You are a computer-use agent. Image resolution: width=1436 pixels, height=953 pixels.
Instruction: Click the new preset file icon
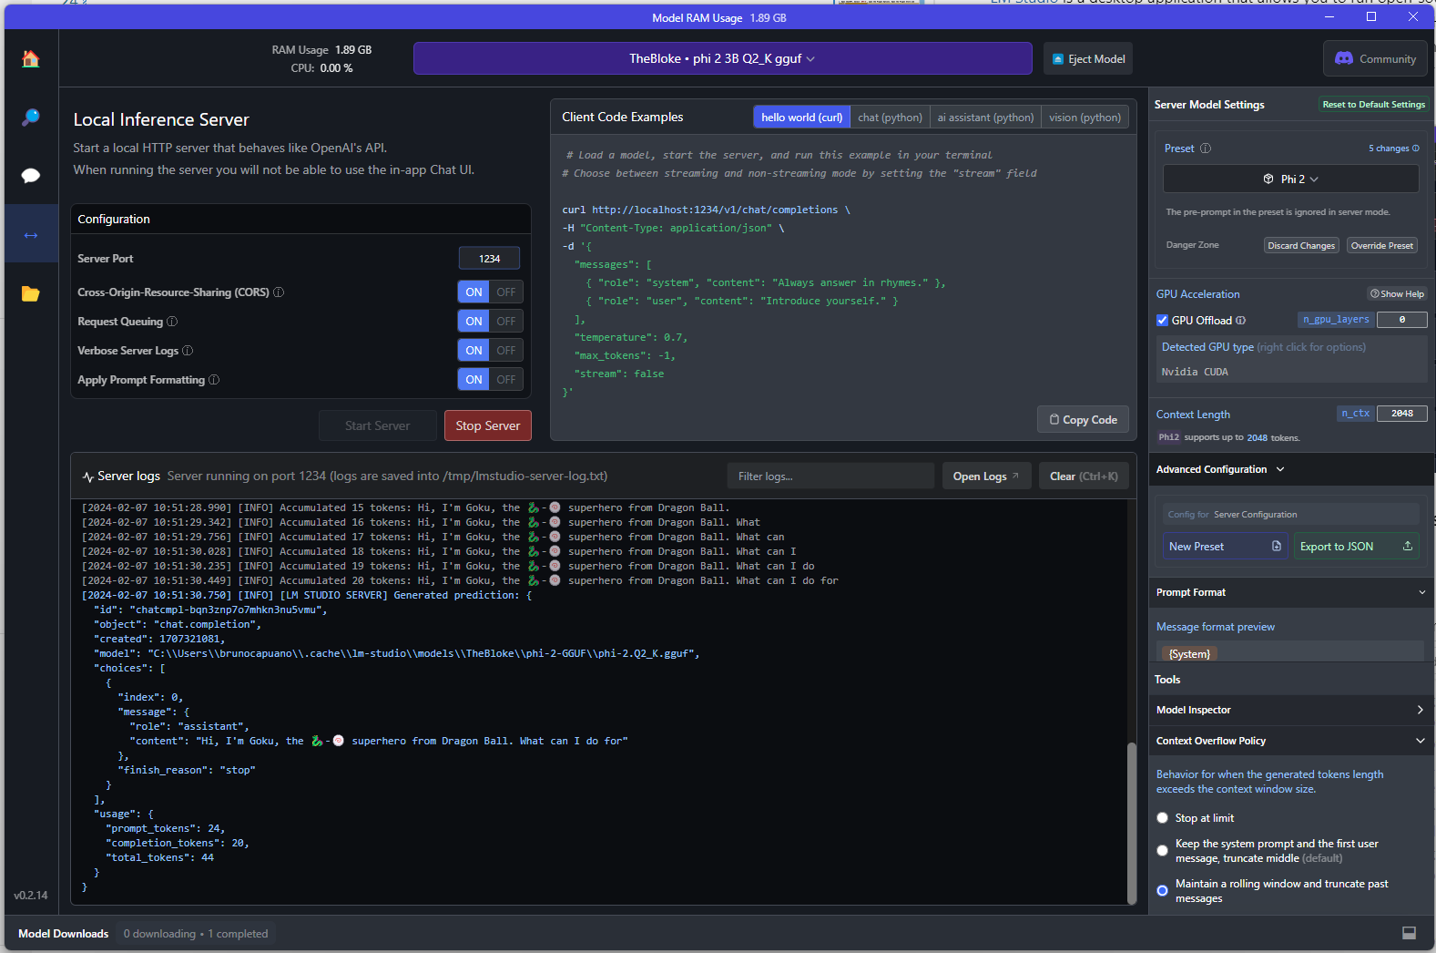point(1276,547)
